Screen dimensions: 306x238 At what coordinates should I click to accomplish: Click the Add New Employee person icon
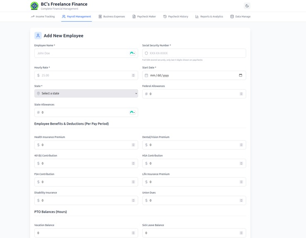38,36
